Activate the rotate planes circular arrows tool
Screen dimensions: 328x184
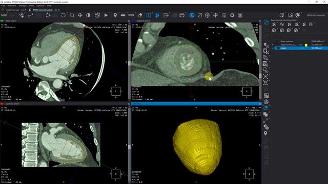(x=48, y=15)
